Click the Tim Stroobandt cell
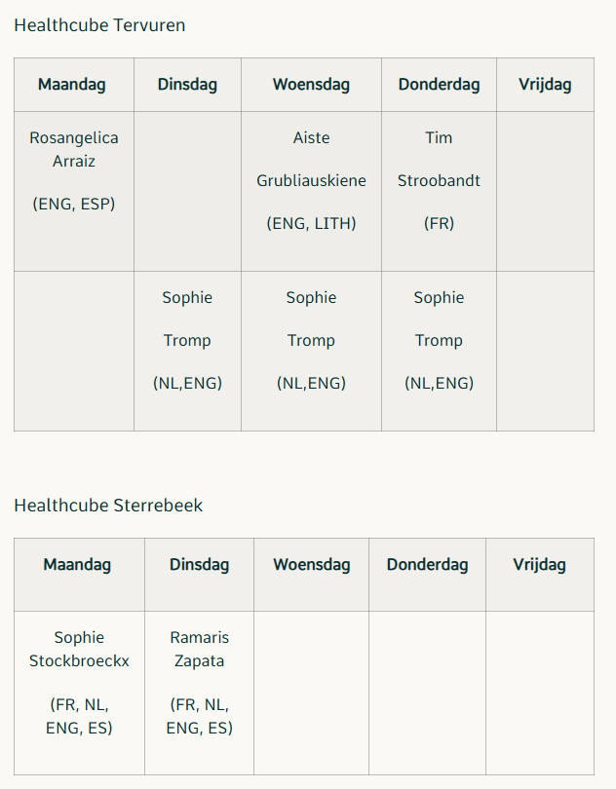616x789 pixels. pyautogui.click(x=439, y=191)
